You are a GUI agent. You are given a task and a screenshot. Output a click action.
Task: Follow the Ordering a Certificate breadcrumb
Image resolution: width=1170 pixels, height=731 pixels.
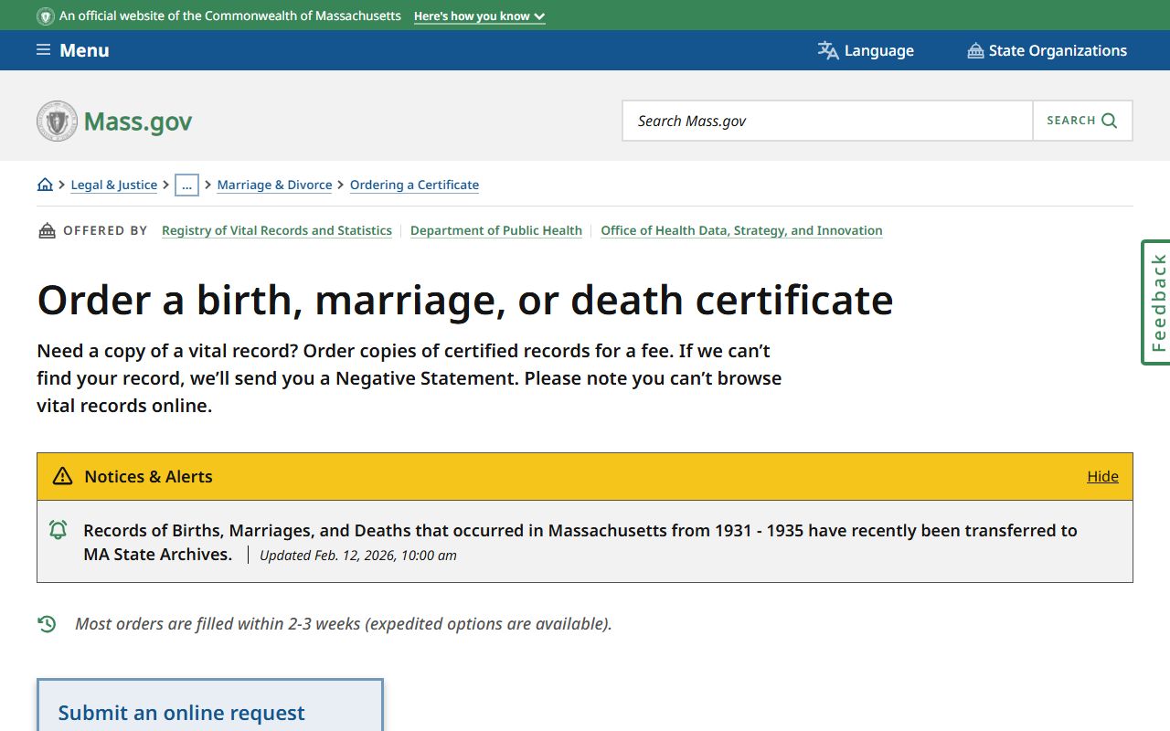[414, 185]
